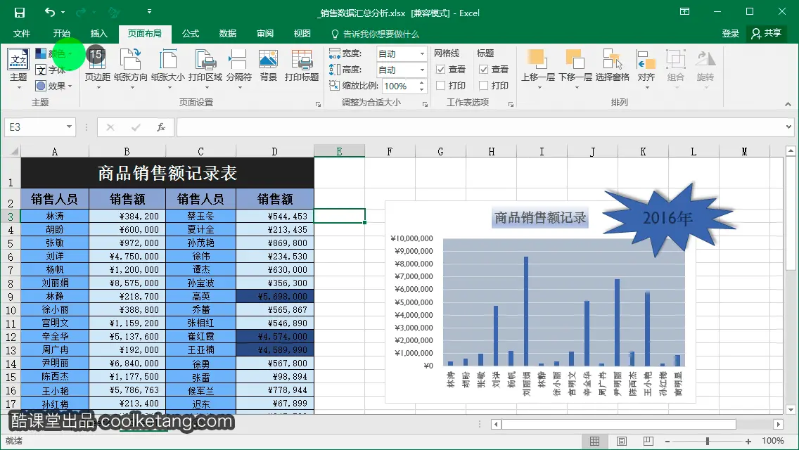
Task: Open the Height (高度) dropdown
Action: click(x=422, y=70)
